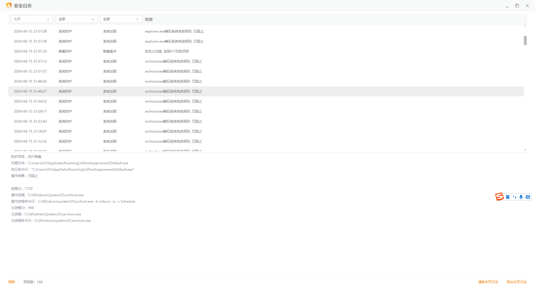
Task: Click the Huorong shield logo icon
Action: pos(9,6)
